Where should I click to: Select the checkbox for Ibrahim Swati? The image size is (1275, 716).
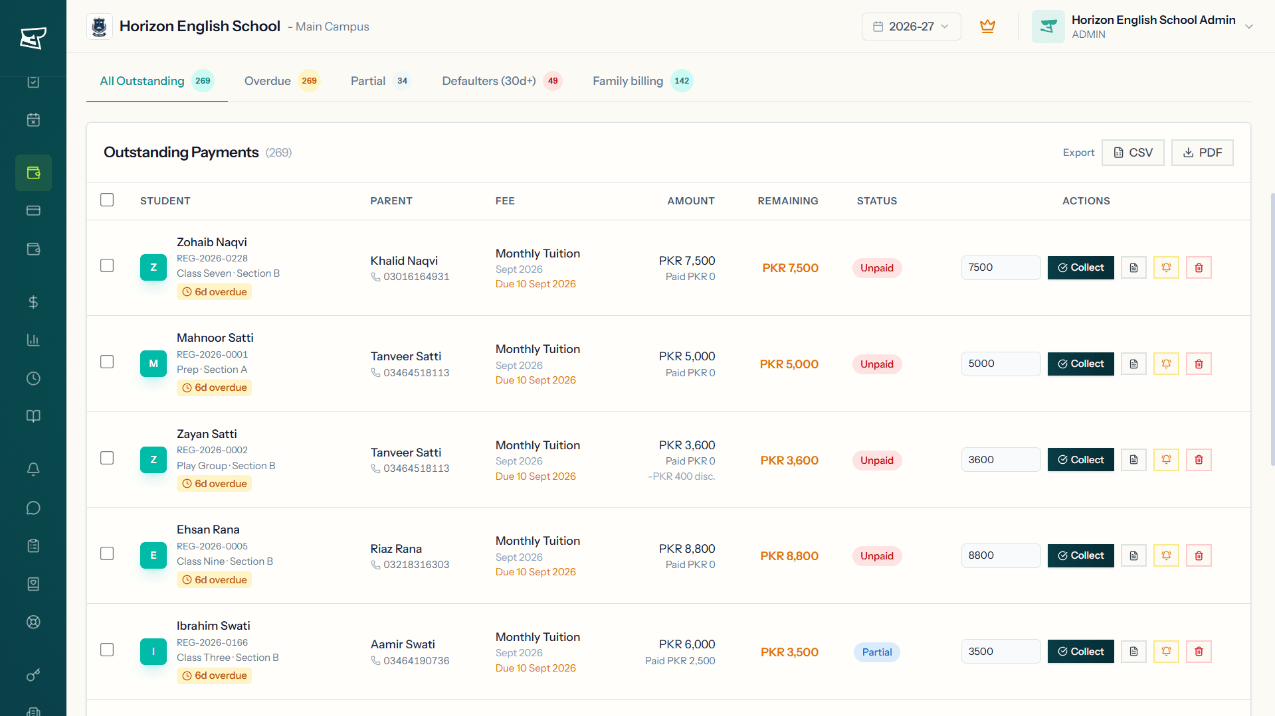(107, 650)
